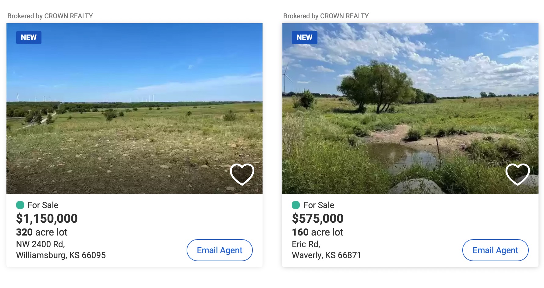Favorite the Waverly listing using heart icon
Screen dimensions: 544x288
517,174
